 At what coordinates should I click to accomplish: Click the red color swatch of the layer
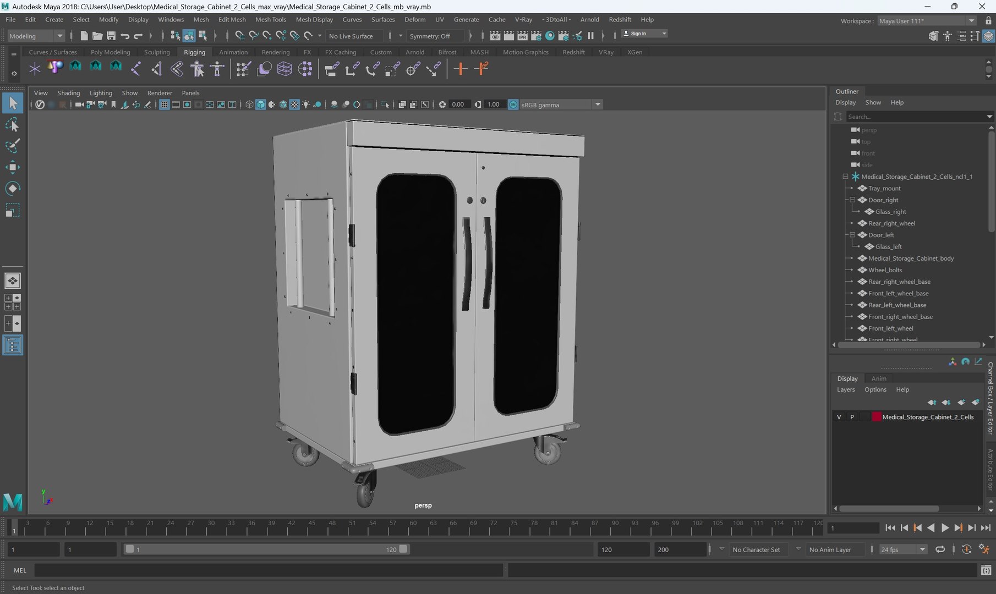[x=877, y=417]
